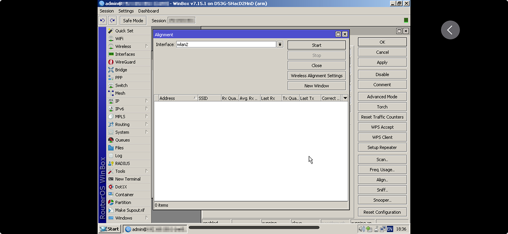Open the Partition section
Image resolution: width=508 pixels, height=234 pixels.
click(123, 202)
